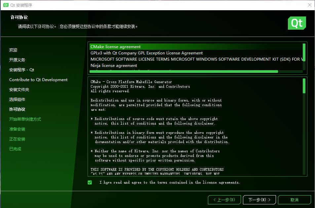Click the 'THIS SOFTWARE IS PROVIDED' line
Screen dimensions: 315x208
pyautogui.click(x=157, y=169)
